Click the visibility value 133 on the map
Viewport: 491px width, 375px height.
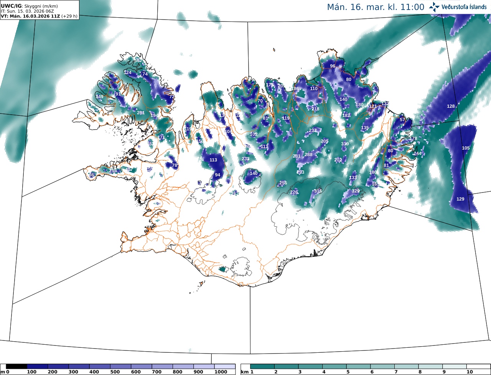(x=353, y=178)
